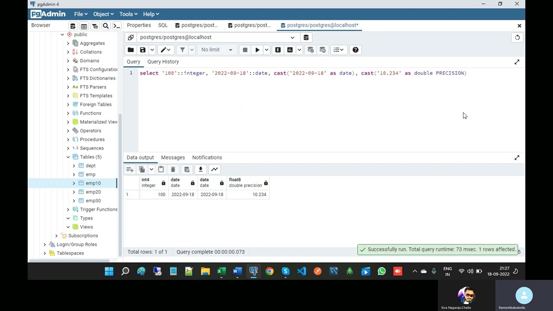Expand the Login/Group Roles node

[x=44, y=244]
